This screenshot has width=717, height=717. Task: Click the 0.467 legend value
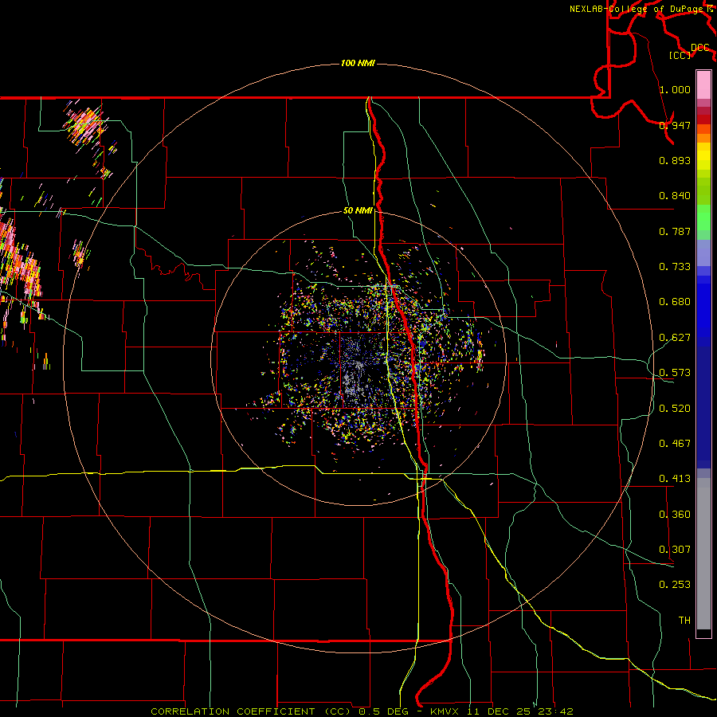[675, 444]
